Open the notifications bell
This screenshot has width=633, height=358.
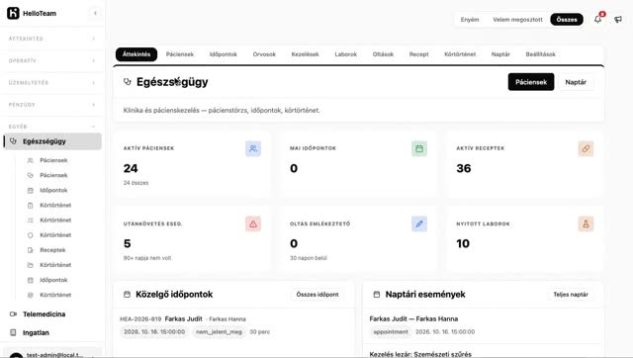coord(597,19)
